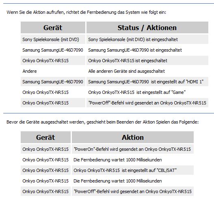Select the Onkyo device cell in the Status table's PowerOff row
The image size is (214, 200).
click(53, 103)
